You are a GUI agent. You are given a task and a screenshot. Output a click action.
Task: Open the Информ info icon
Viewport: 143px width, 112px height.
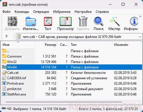[134, 21]
